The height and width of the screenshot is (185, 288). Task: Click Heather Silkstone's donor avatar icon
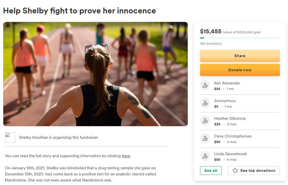[x=205, y=121]
